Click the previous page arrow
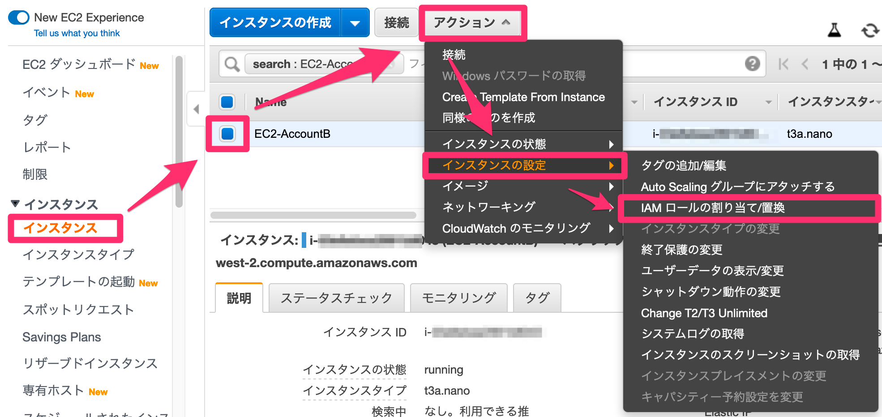This screenshot has height=417, width=882. pyautogui.click(x=805, y=64)
